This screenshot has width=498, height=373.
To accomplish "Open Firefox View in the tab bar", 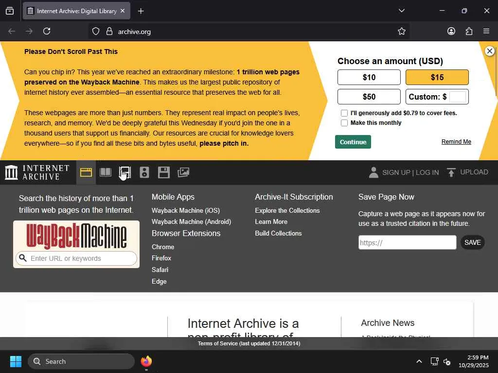I will (x=10, y=11).
